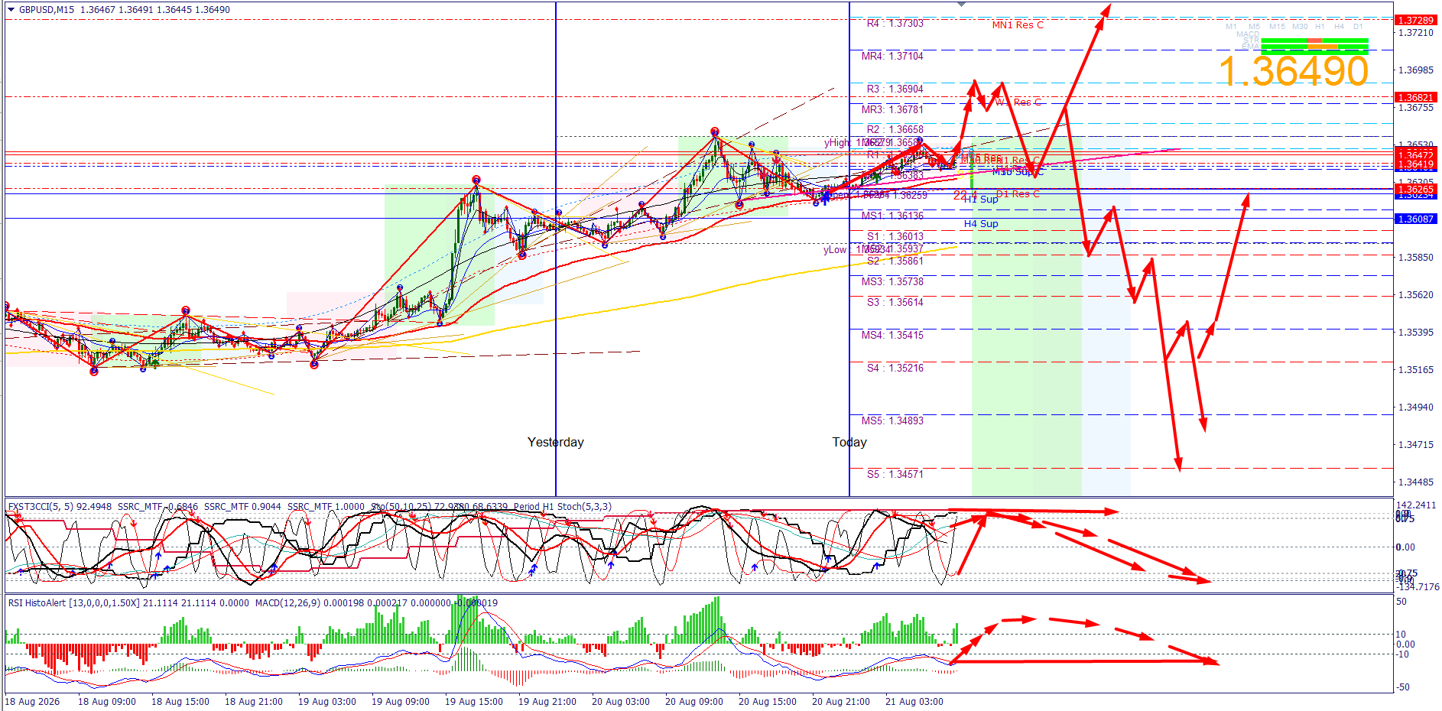
Task: Select the S4 : 1.35216 pivot label
Action: (x=895, y=368)
